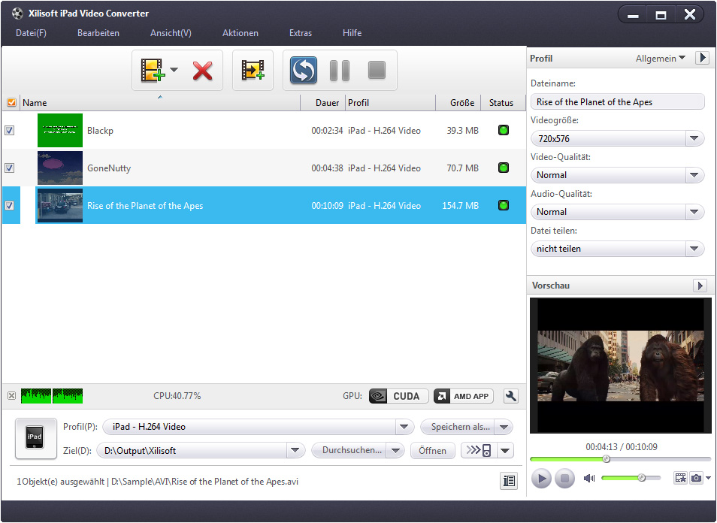Open the Speichern als dropdown arrow
717x523 pixels.
tap(504, 427)
